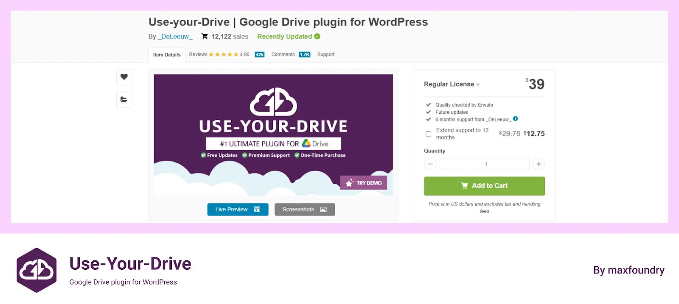This screenshot has width=679, height=304.
Task: Click the struck-through $29.75 price
Action: point(510,133)
